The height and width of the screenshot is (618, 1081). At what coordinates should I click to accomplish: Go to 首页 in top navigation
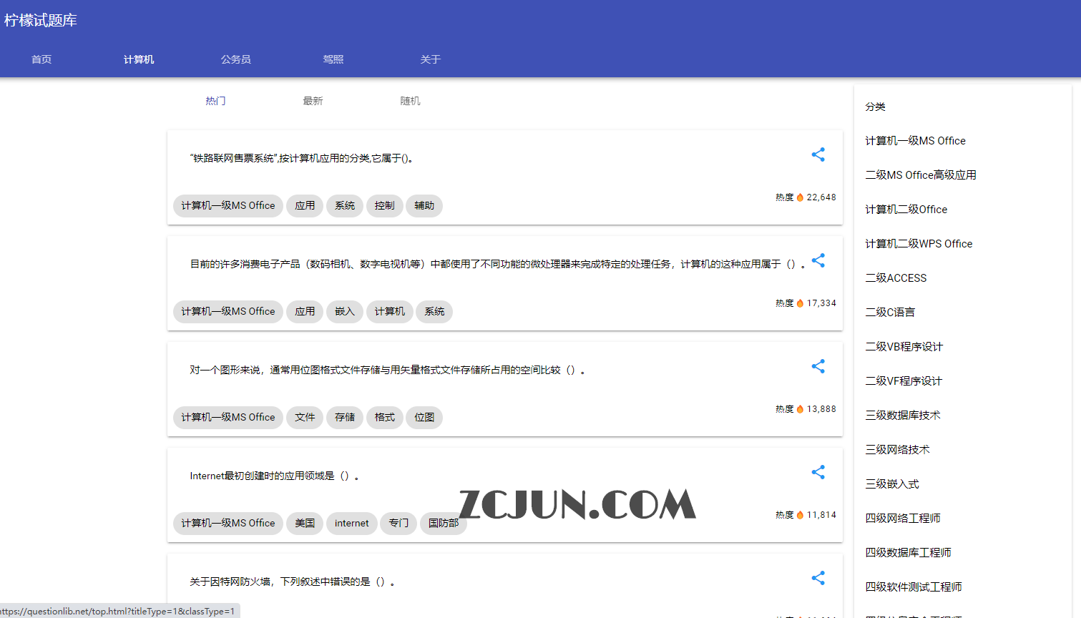41,59
